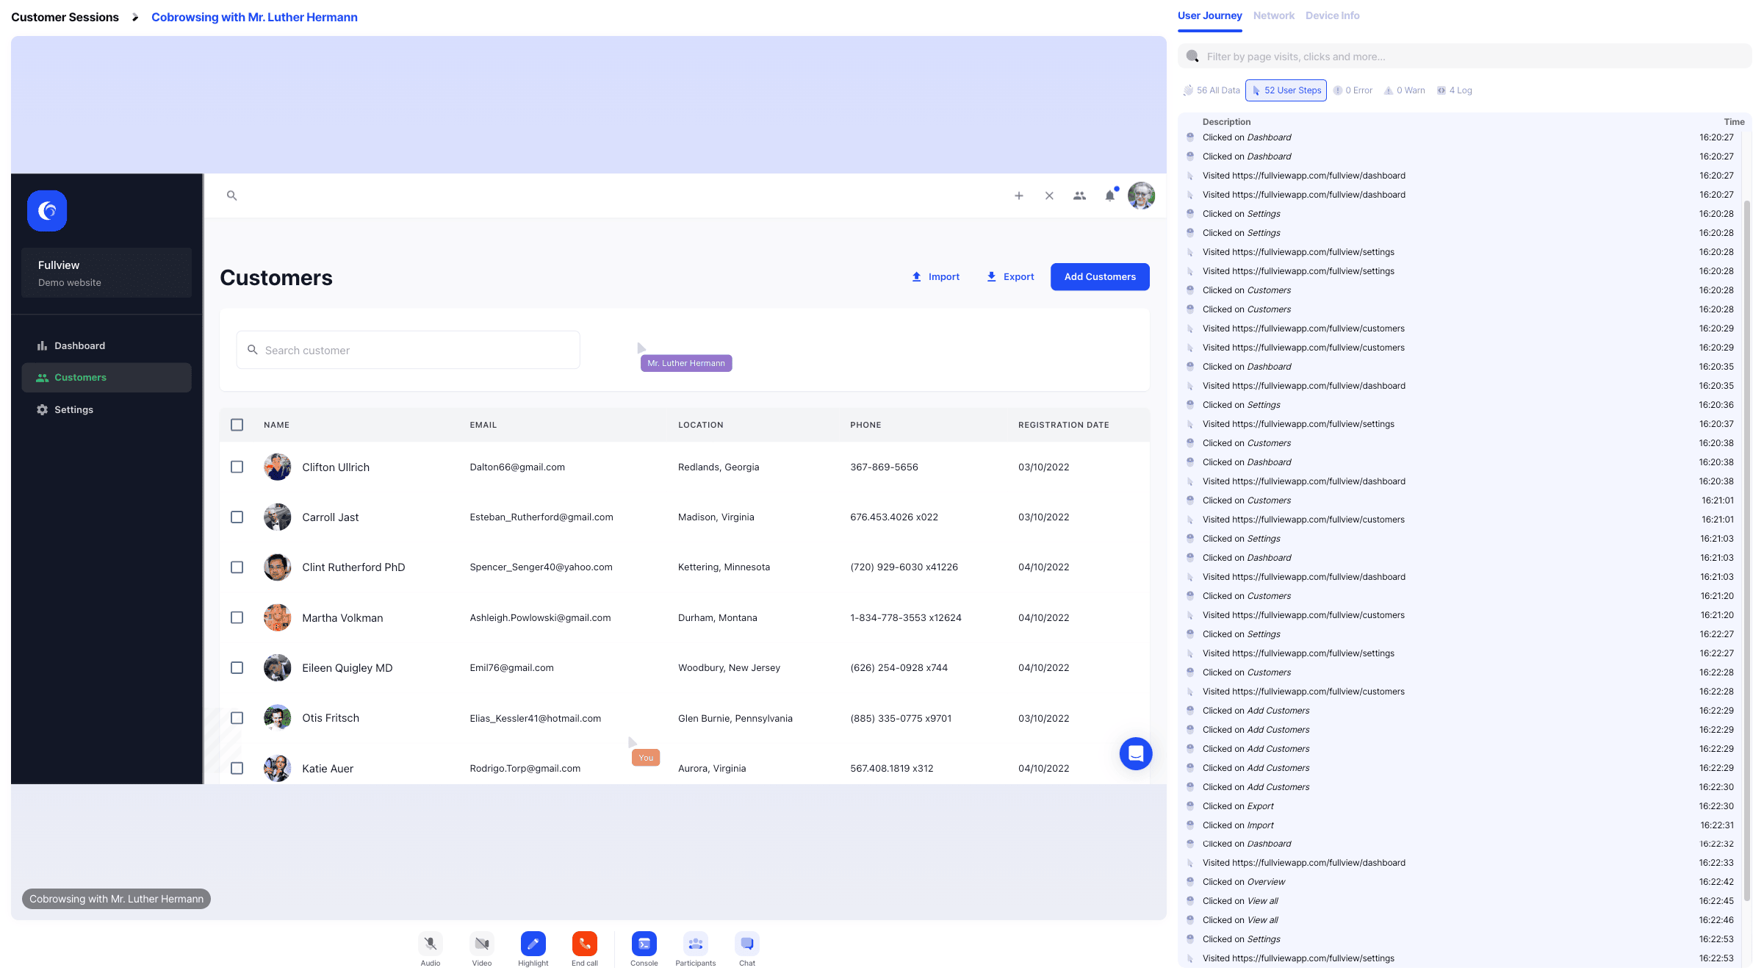
Task: Click the notification bell icon
Action: (x=1109, y=195)
